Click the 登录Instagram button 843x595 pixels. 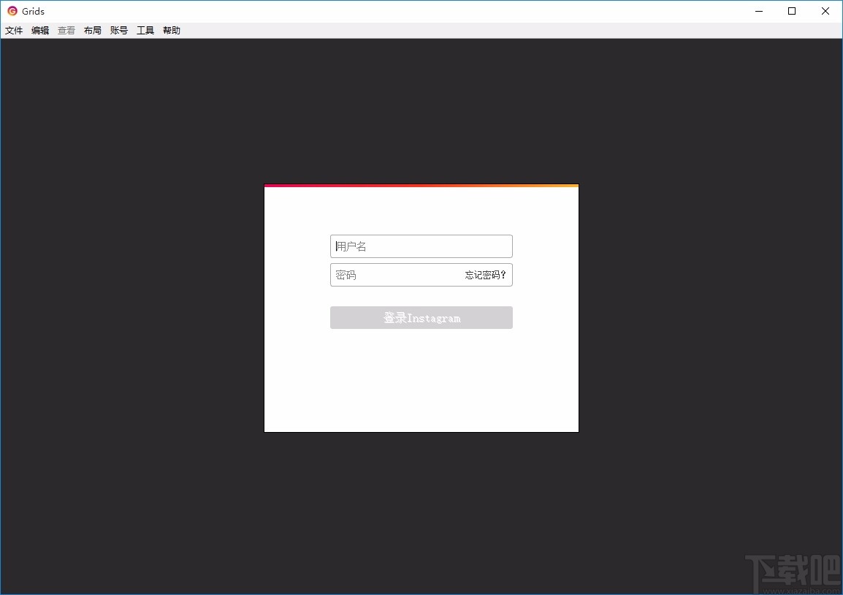[x=421, y=318]
